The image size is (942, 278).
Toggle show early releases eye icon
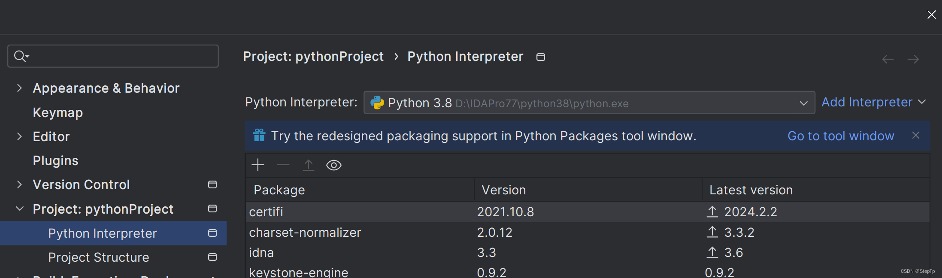coord(334,165)
